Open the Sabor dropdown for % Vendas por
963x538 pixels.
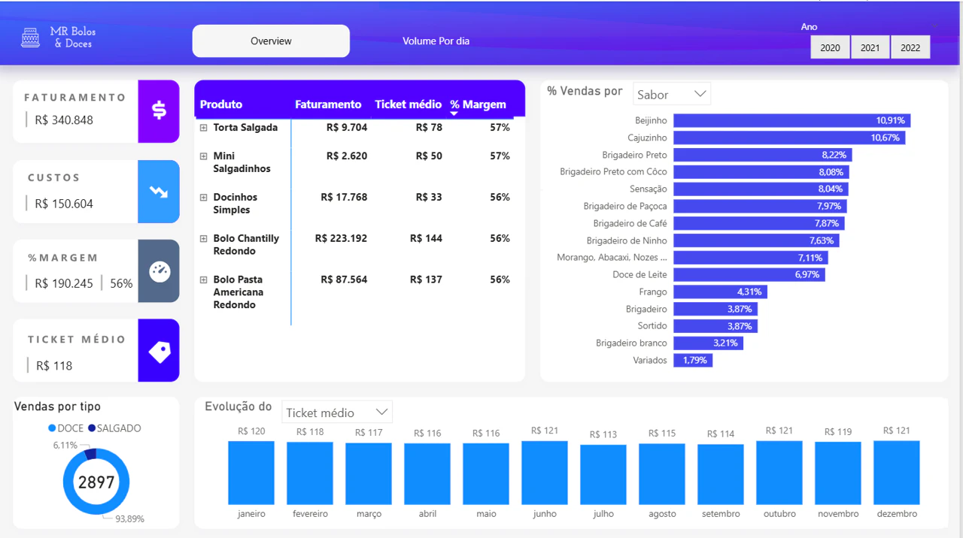(x=672, y=95)
